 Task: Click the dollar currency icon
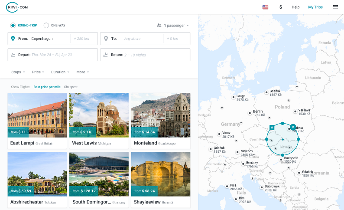click(x=281, y=7)
